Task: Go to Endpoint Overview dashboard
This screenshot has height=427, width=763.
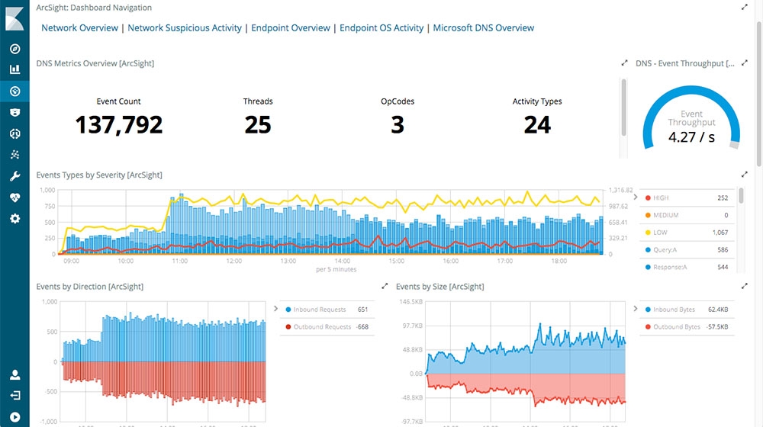Action: [291, 27]
